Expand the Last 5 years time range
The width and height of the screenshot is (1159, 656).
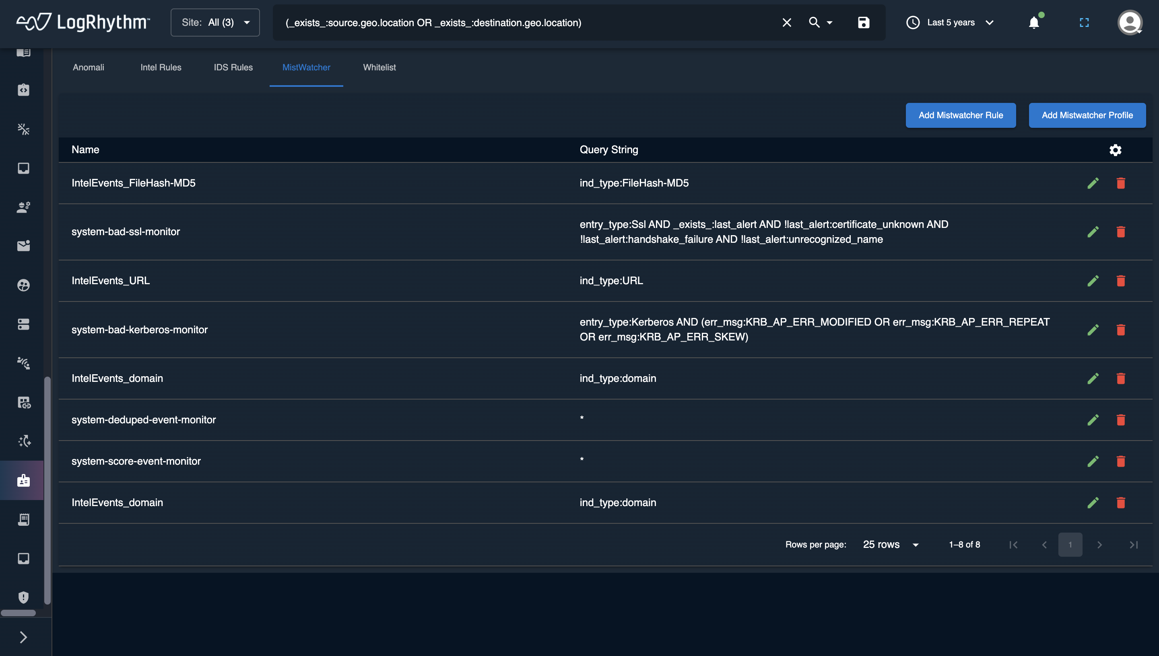(x=950, y=23)
